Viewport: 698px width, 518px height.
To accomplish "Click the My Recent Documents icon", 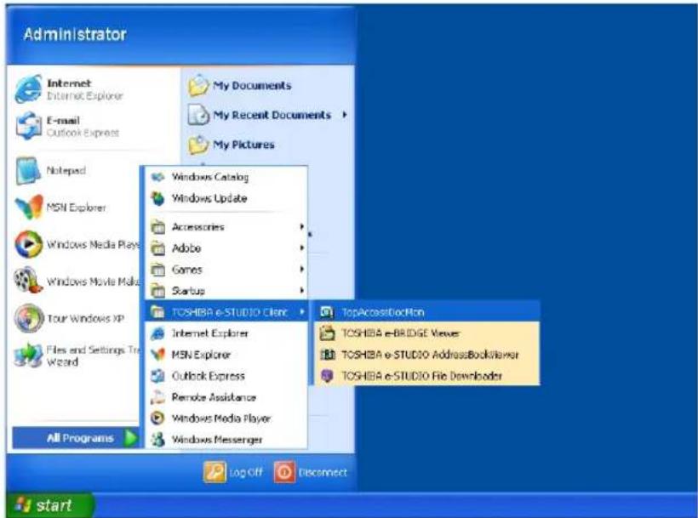I will pos(198,115).
